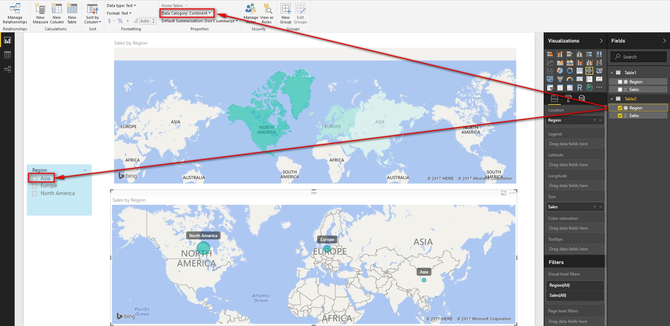Open the Manage Roles button

pos(251,14)
